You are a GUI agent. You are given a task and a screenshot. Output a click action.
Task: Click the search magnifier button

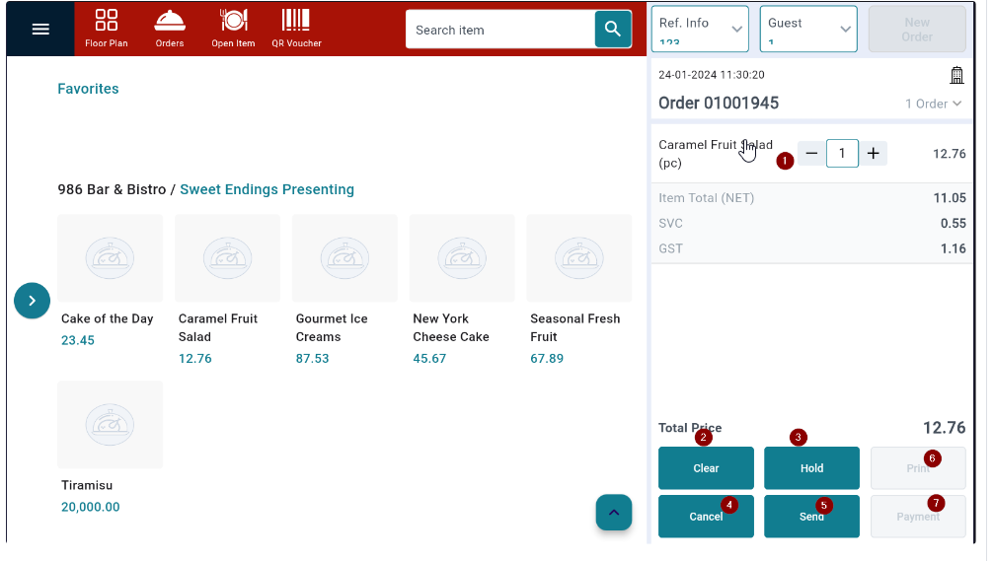pos(612,30)
